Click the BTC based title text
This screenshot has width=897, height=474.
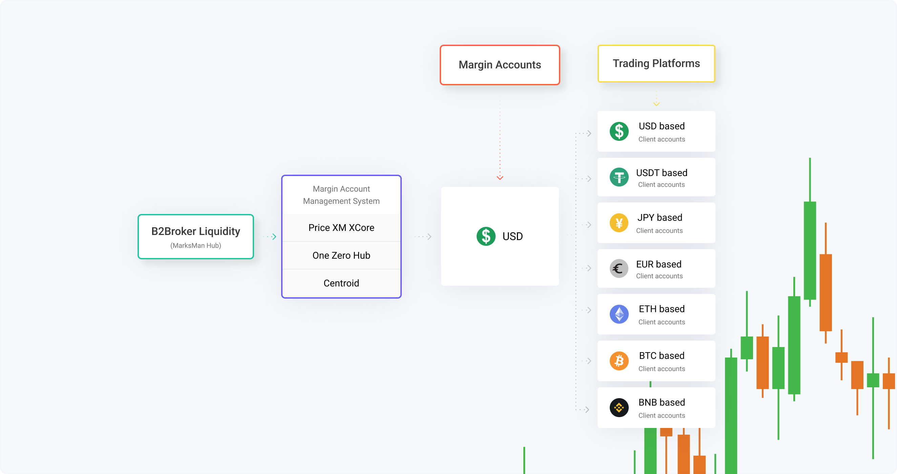(x=662, y=356)
